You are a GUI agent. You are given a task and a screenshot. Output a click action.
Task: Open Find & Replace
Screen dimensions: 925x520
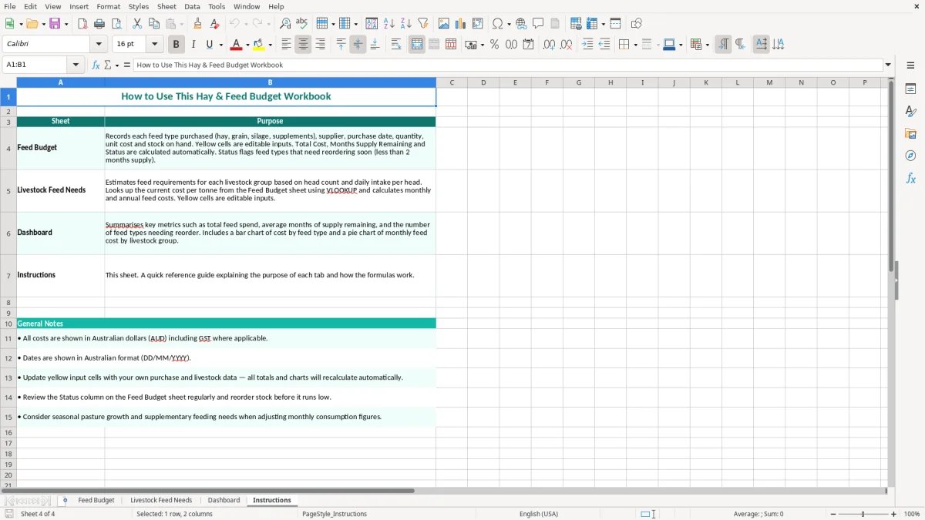click(x=285, y=24)
